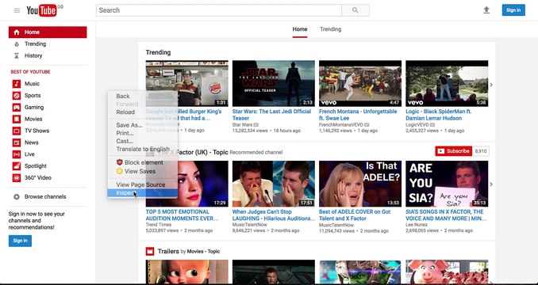This screenshot has height=285, width=538.
Task: Expand next videos arrow in Trending row
Action: coord(491,85)
